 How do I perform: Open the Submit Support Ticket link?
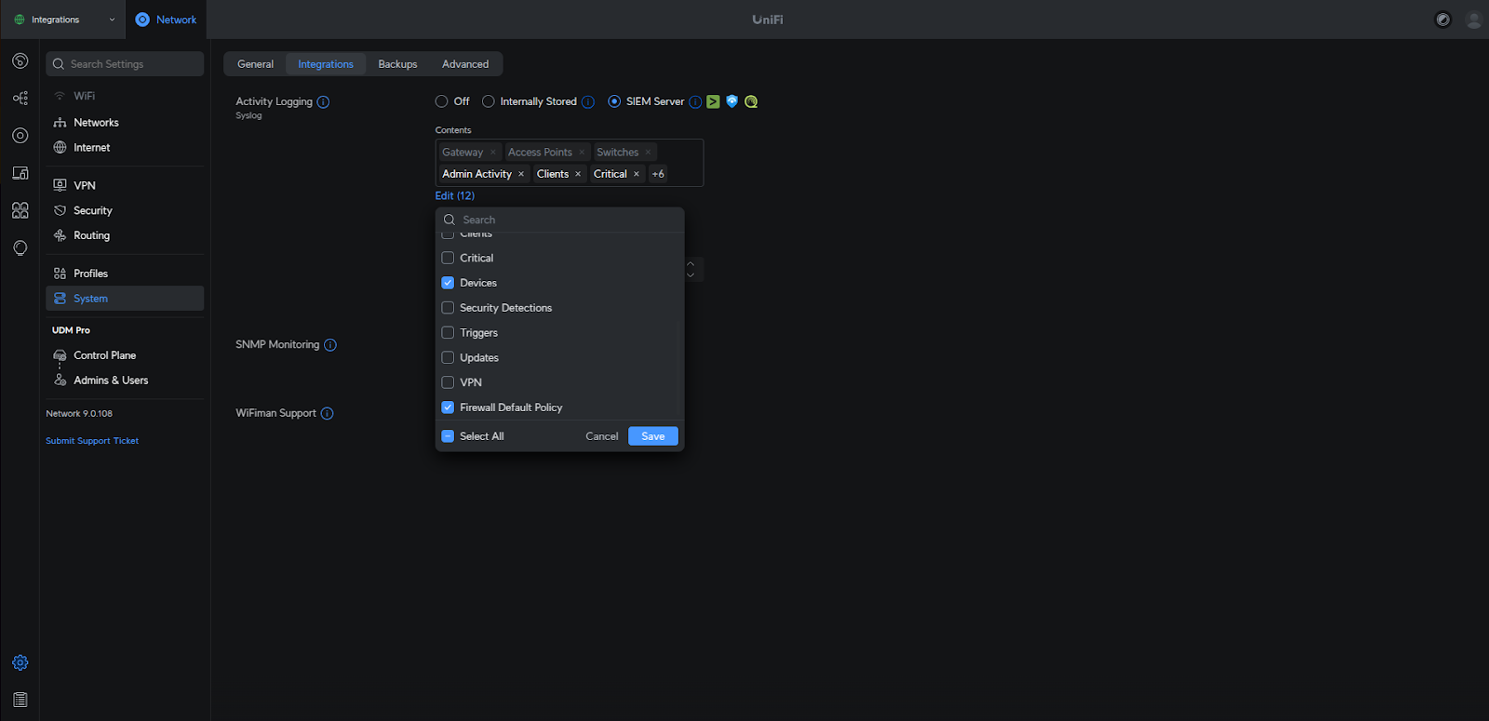[92, 441]
